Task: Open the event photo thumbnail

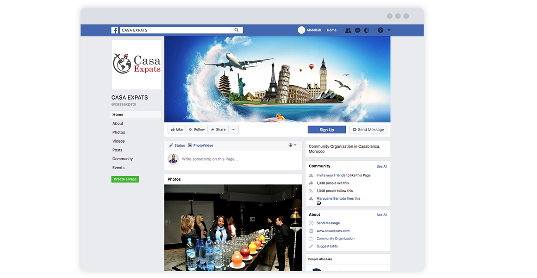Action: tap(233, 227)
